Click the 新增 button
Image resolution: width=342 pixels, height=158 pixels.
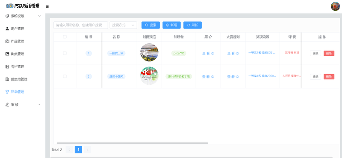point(172,25)
